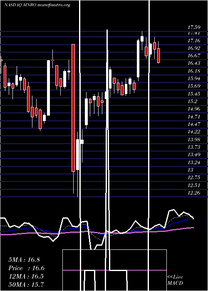Click the 13.98 price axis label
Viewport: 208px width, 291px height.
[194, 139]
